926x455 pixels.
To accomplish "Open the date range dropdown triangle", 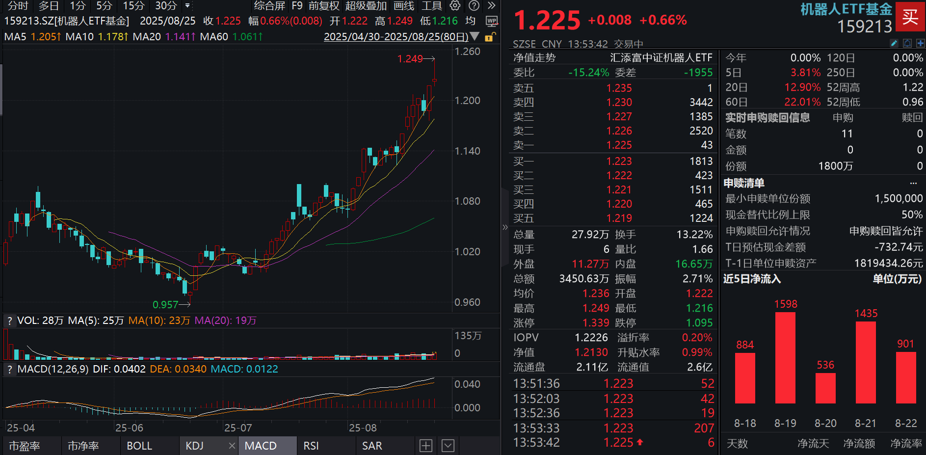I will tap(474, 36).
